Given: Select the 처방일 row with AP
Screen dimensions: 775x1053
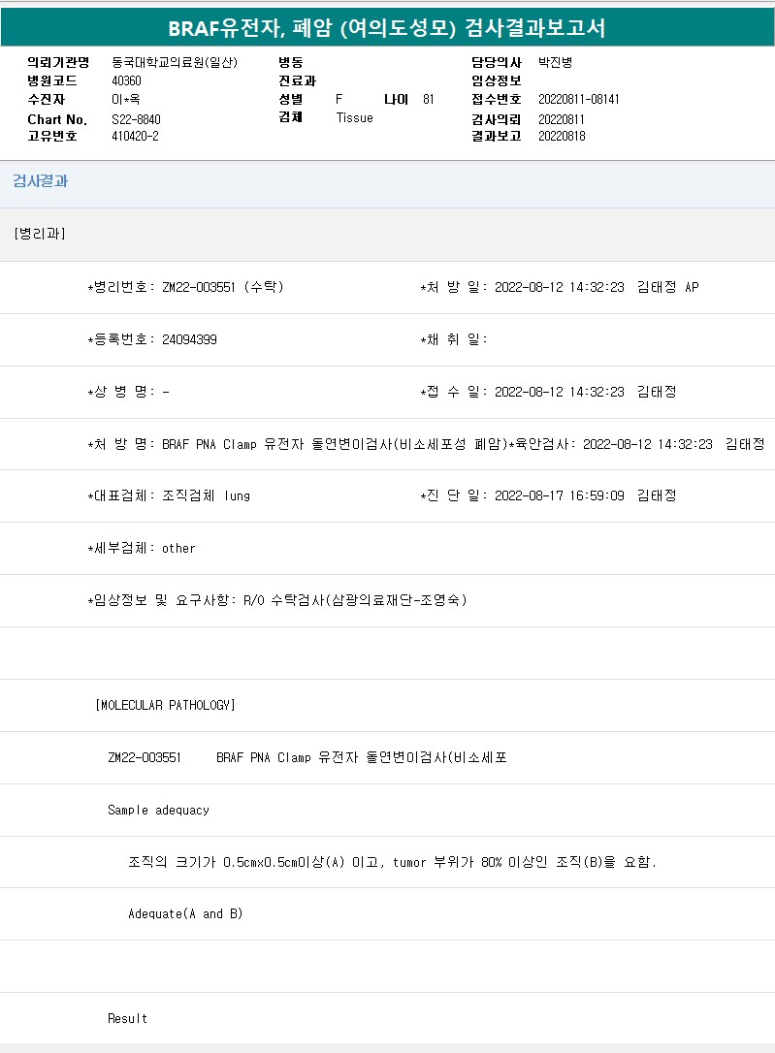Looking at the screenshot, I should tap(560, 287).
